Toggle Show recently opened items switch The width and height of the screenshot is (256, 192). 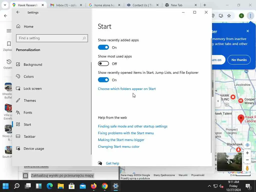103,80
